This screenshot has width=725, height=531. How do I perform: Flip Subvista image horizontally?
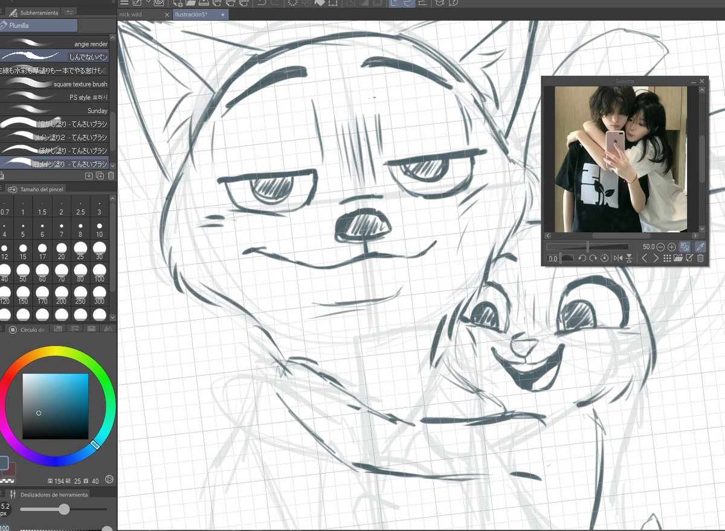tap(618, 258)
